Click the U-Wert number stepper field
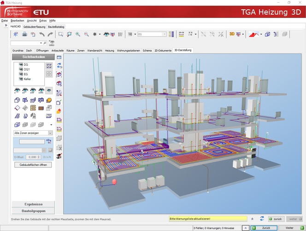 33,157
